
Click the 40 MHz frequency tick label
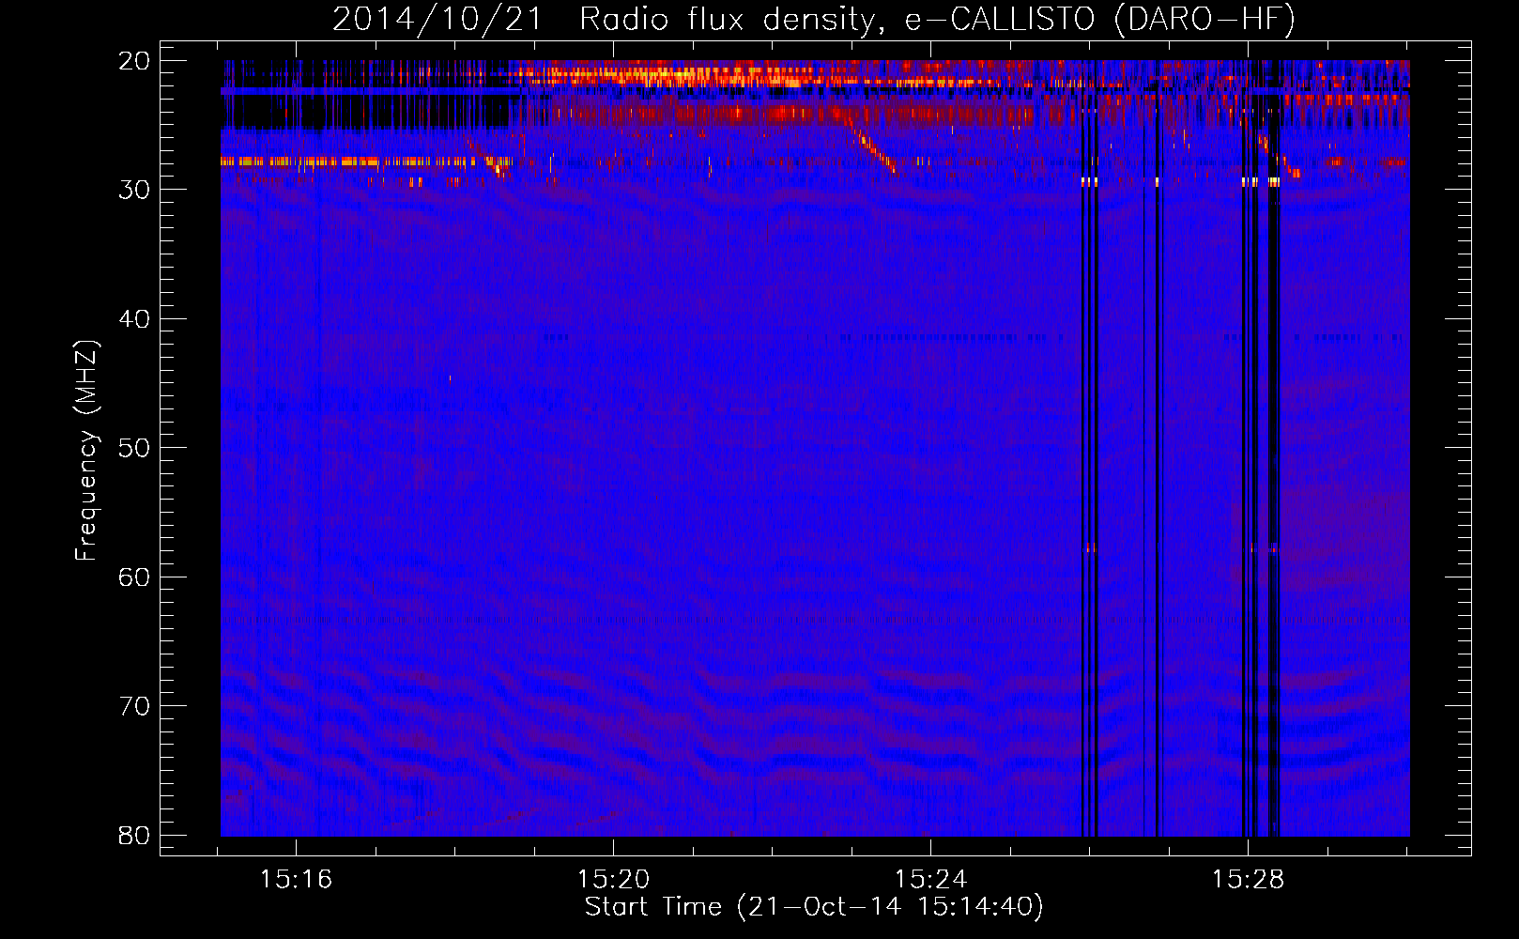(x=134, y=319)
